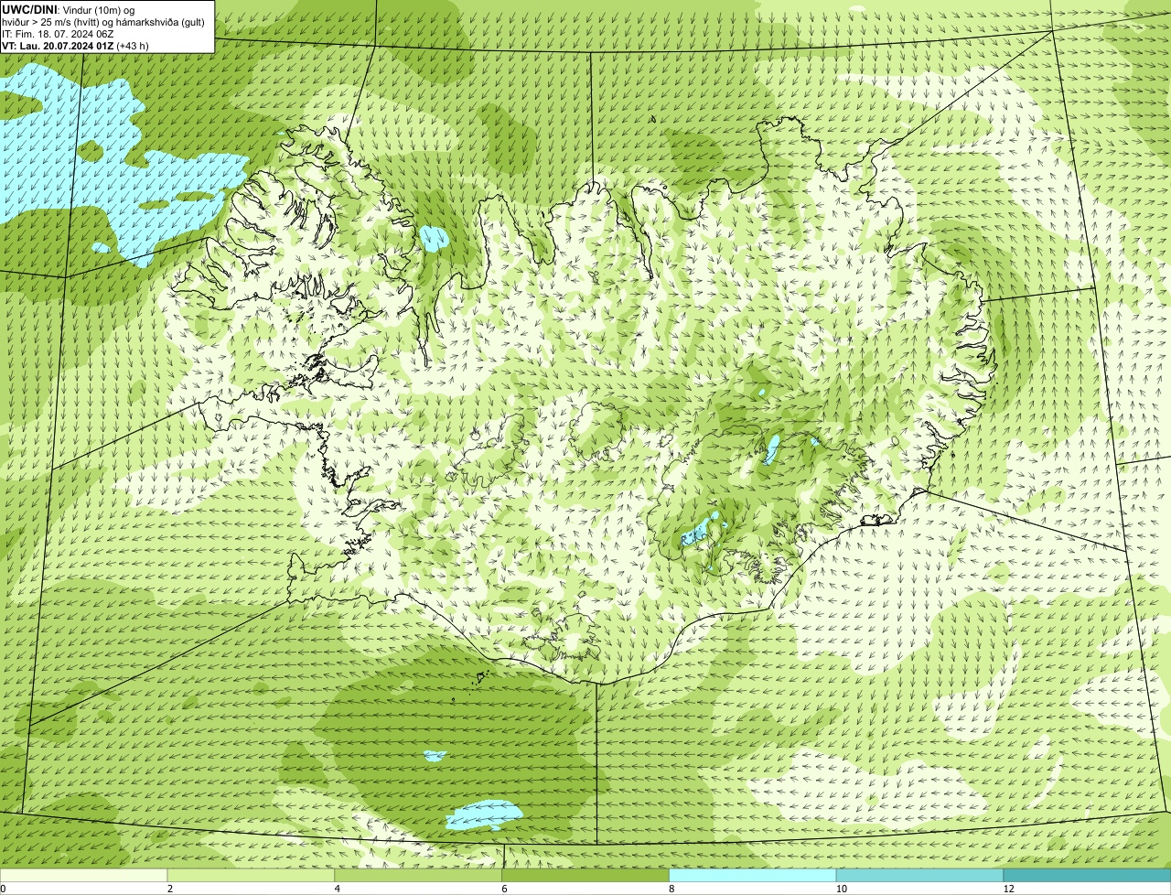Click the dark teal legend segment above 12
Viewport: 1171px width, 895px height.
pyautogui.click(x=1087, y=875)
